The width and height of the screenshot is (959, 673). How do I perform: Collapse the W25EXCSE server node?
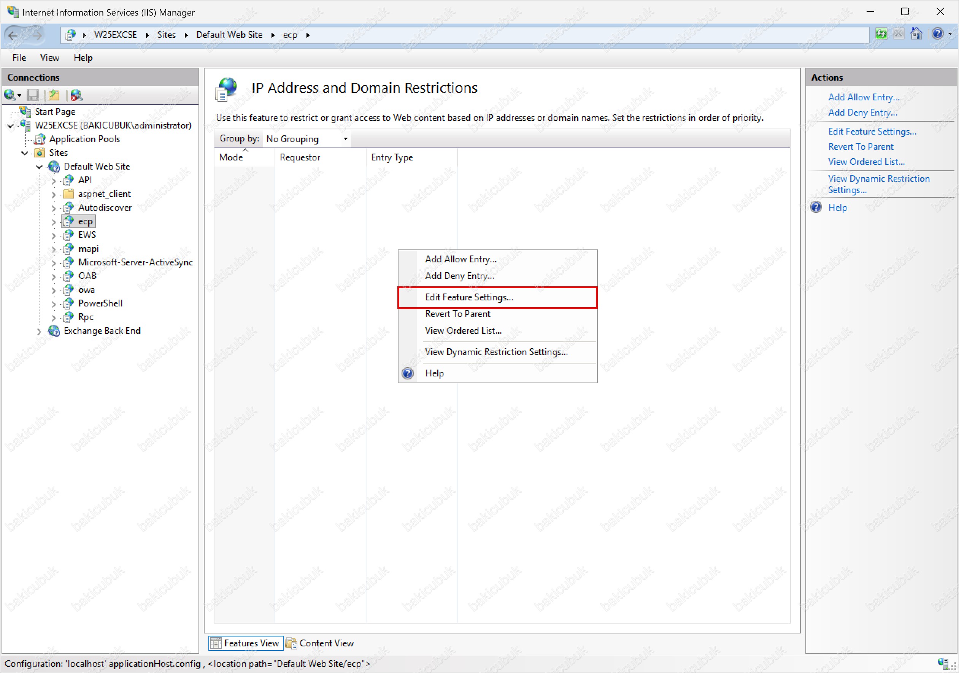[10, 125]
